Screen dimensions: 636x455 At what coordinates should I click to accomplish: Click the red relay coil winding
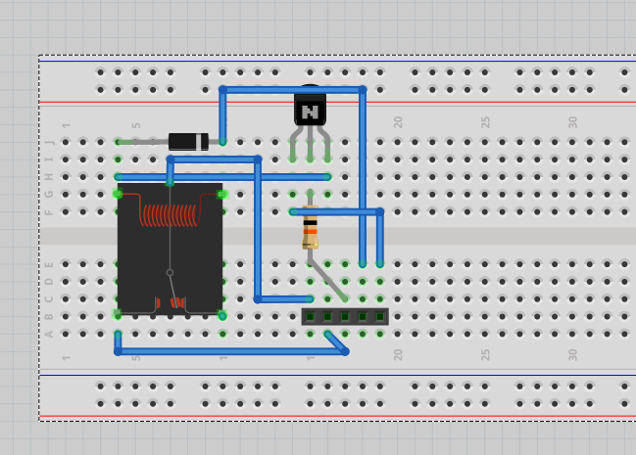170,214
